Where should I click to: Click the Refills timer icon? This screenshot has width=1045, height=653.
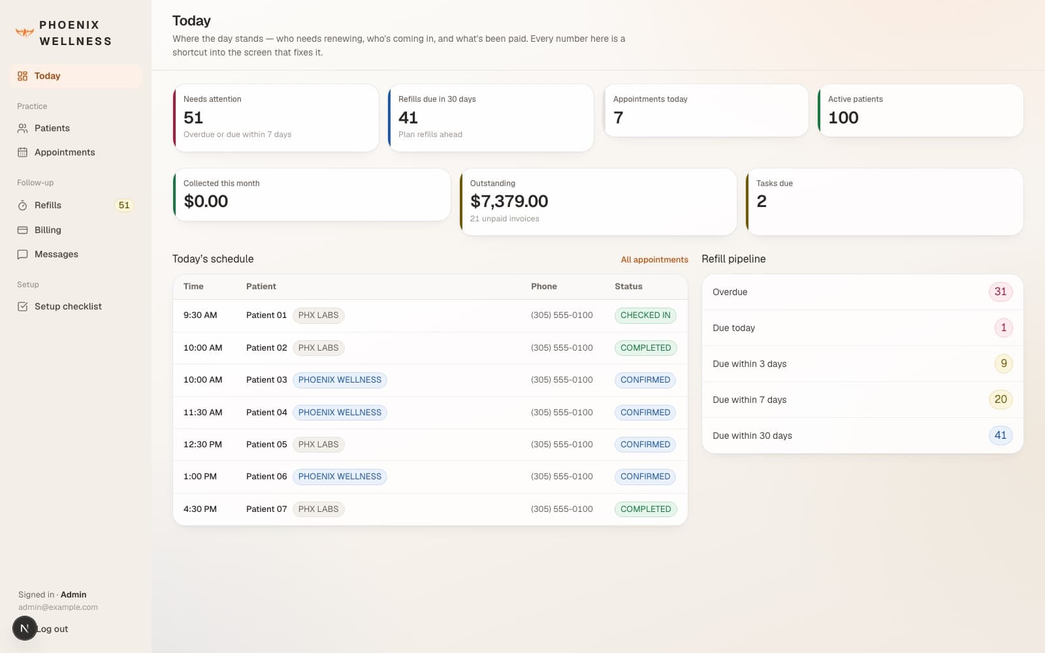coord(22,205)
